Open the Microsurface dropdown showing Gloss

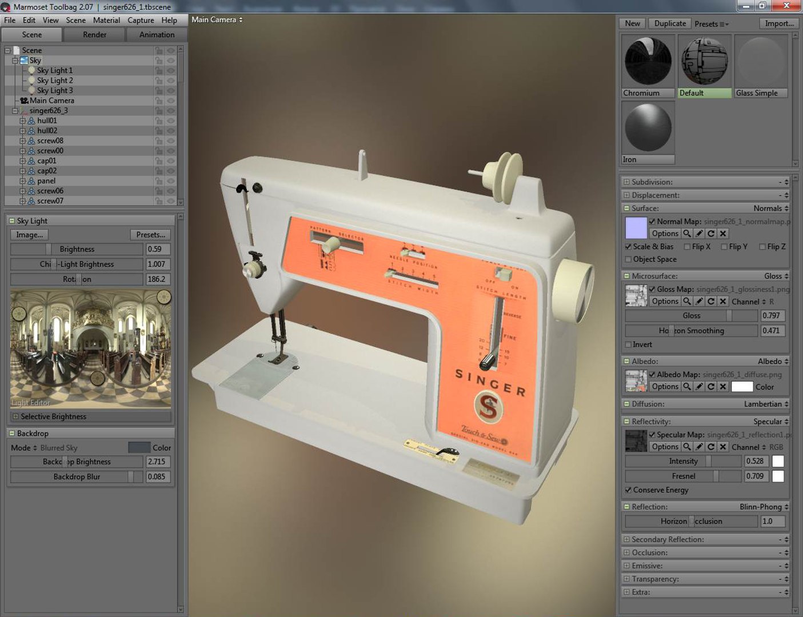click(x=776, y=276)
